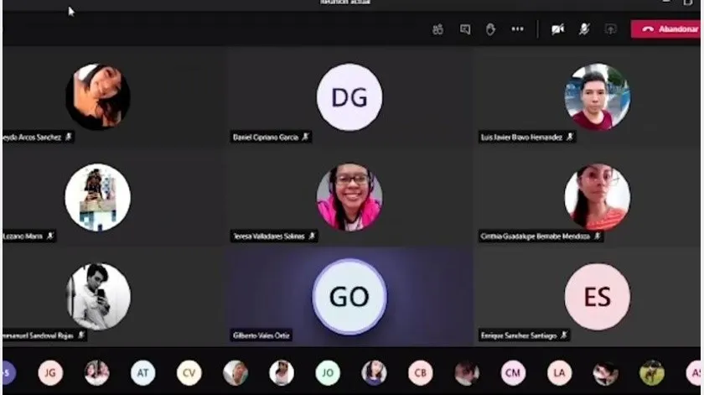This screenshot has width=704, height=395.
Task: Click Cinthia Guadalupe Bernabe Mendoza name label
Action: point(536,236)
